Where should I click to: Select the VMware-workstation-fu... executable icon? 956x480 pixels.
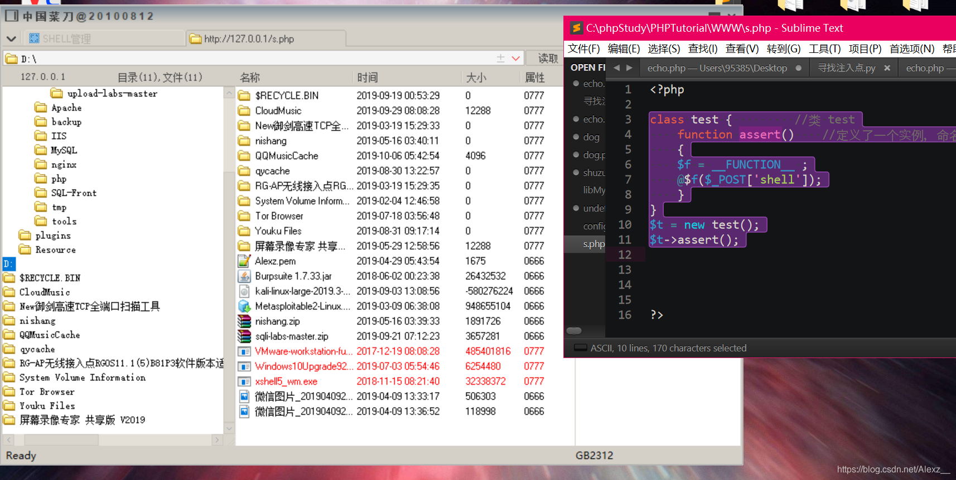point(244,351)
